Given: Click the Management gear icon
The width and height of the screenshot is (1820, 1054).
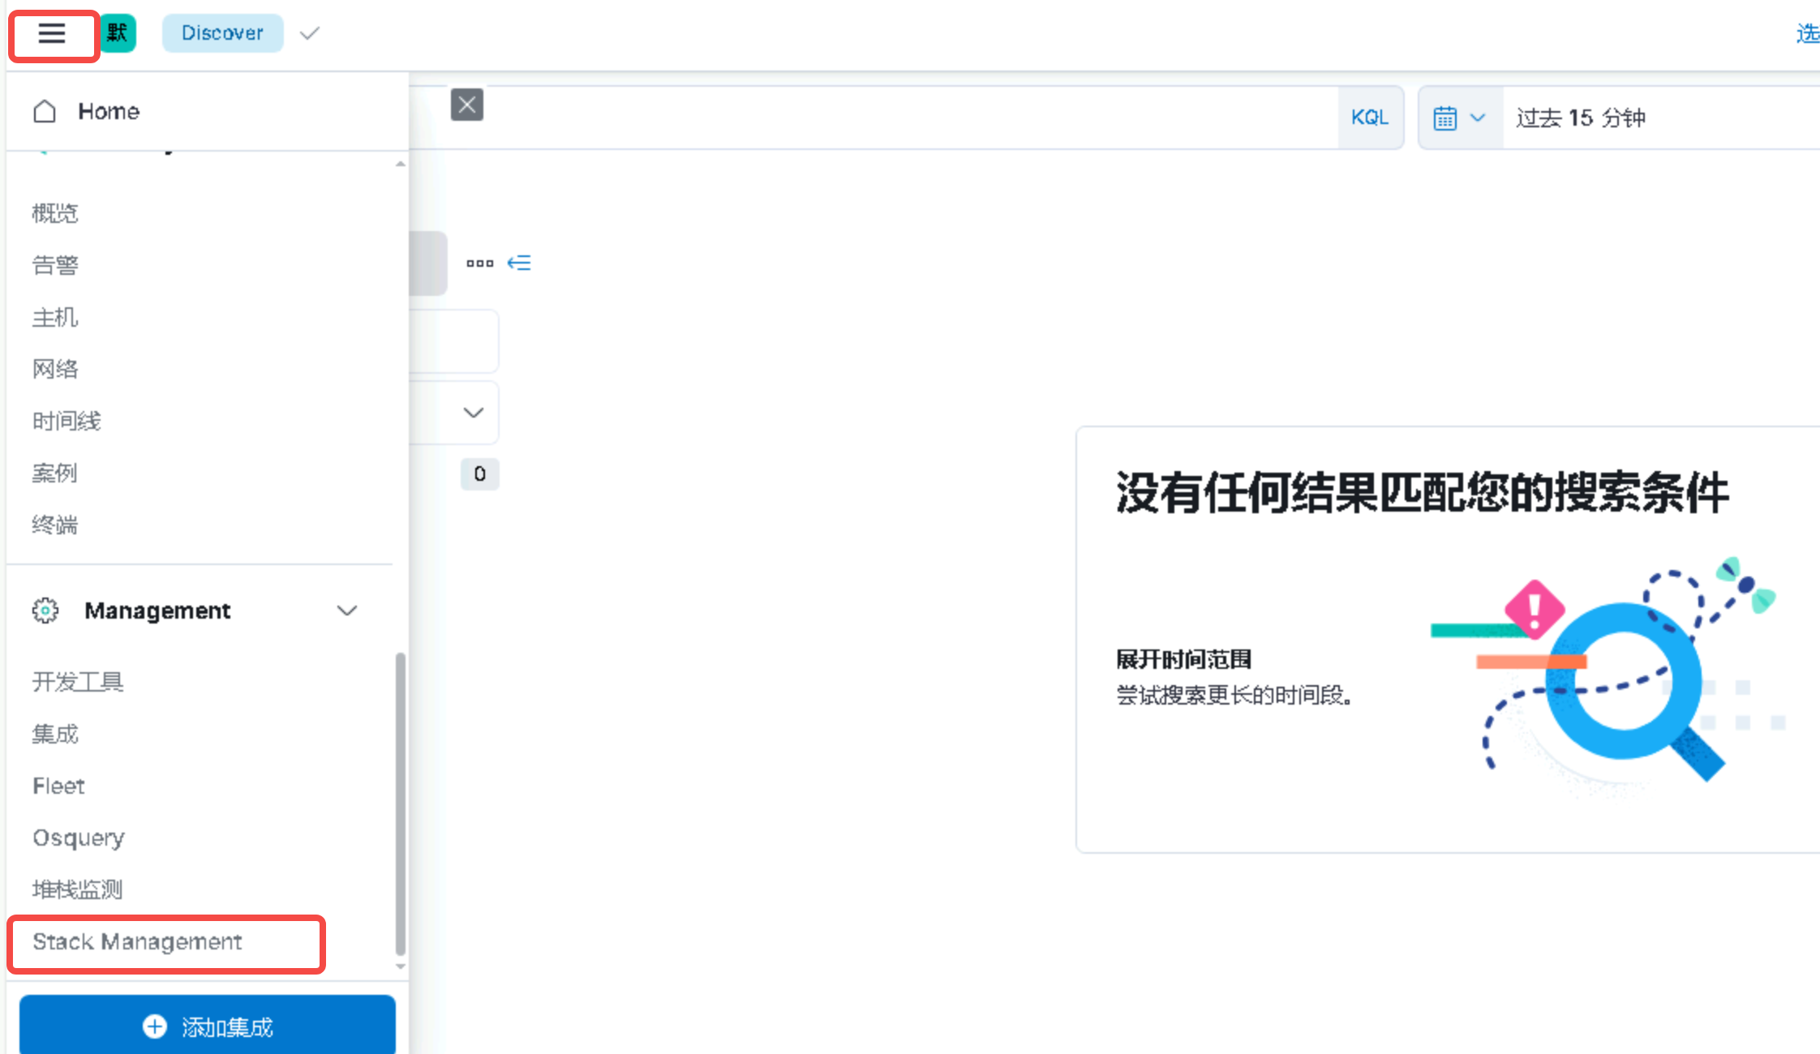Looking at the screenshot, I should coord(45,611).
